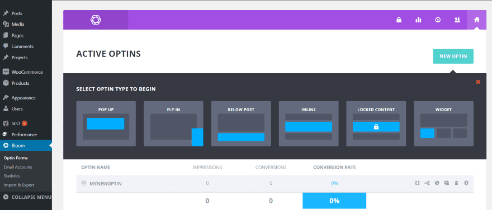Disable MYNEWOPTIN using the deactivate icon
Image resolution: width=492 pixels, height=210 pixels.
tap(437, 183)
